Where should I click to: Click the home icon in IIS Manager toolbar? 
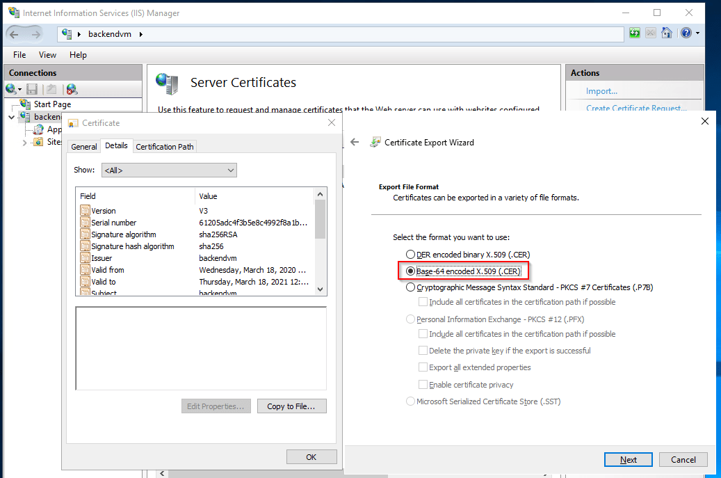pyautogui.click(x=666, y=33)
